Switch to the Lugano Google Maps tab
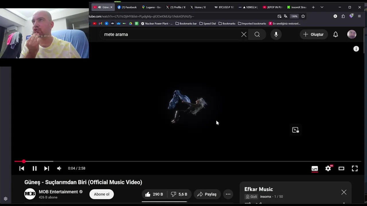 (152, 7)
